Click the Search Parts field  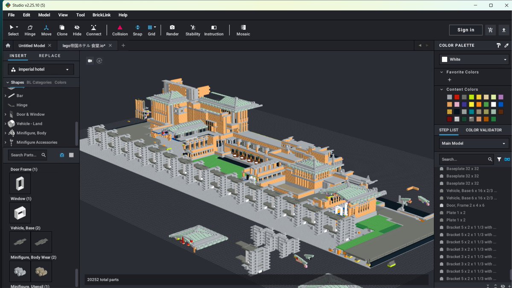[28, 155]
